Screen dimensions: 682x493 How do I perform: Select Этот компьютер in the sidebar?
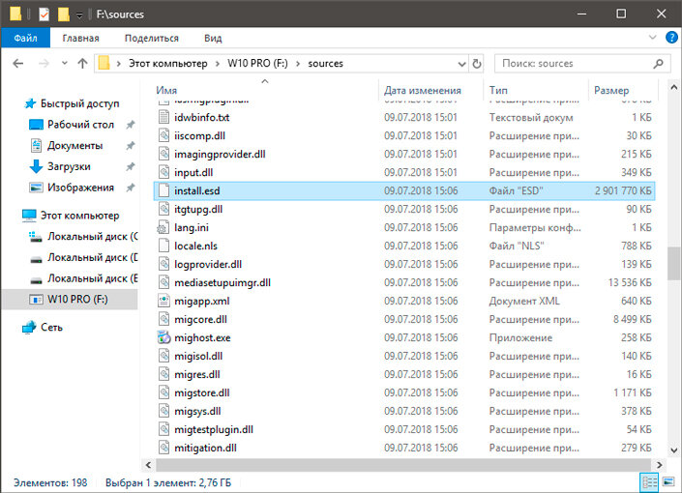(79, 216)
